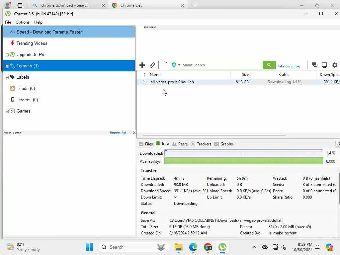Viewport: 340px width, 255px height.
Task: Expand the Torrents (1) tree node
Action: point(7,66)
